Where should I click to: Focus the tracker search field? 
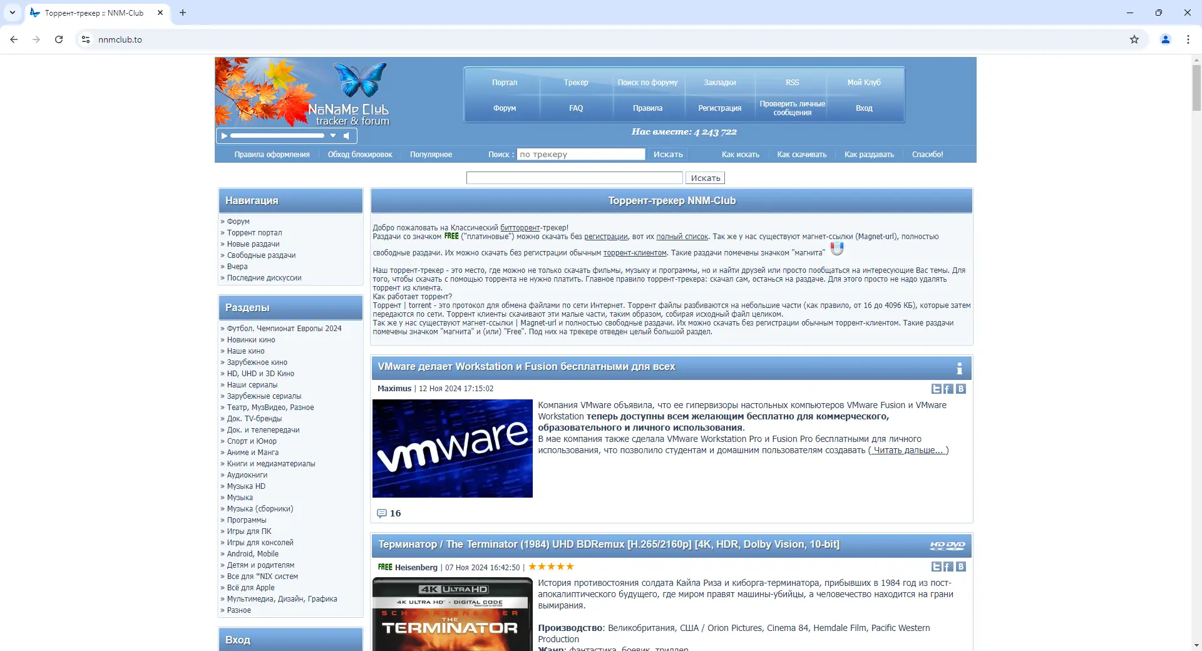tap(581, 155)
